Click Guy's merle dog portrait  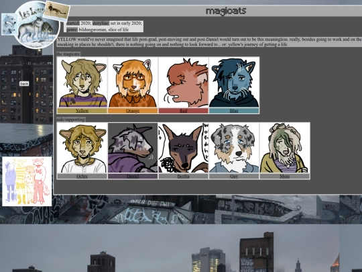tap(234, 148)
